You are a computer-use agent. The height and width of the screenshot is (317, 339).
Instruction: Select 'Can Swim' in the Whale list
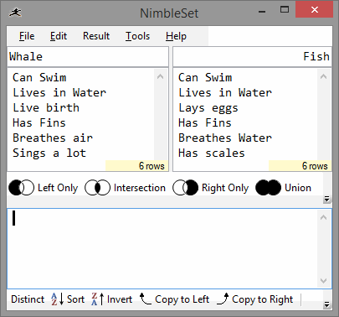point(39,78)
